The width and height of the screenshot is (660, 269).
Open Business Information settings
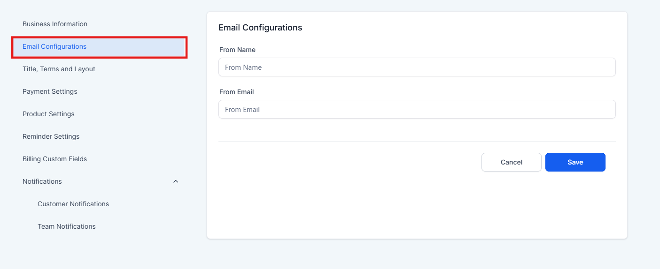click(x=55, y=24)
